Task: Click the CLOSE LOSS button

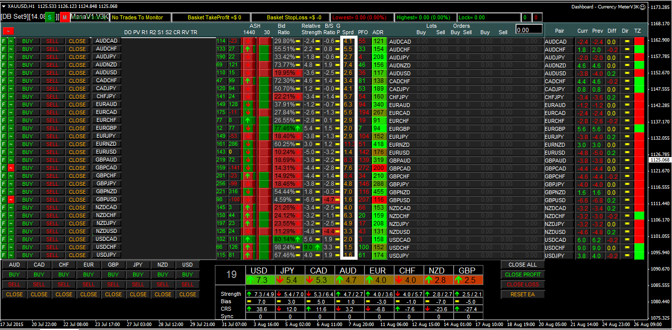Action: 522,284
